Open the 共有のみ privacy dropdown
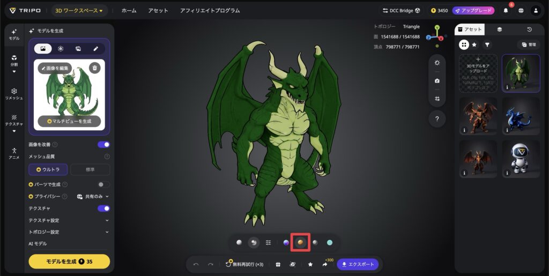The height and width of the screenshot is (276, 549). (93, 197)
